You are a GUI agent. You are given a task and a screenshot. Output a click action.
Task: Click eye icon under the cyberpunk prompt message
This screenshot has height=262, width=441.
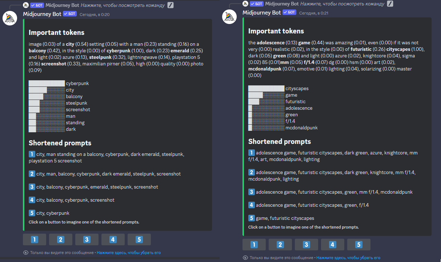25,253
